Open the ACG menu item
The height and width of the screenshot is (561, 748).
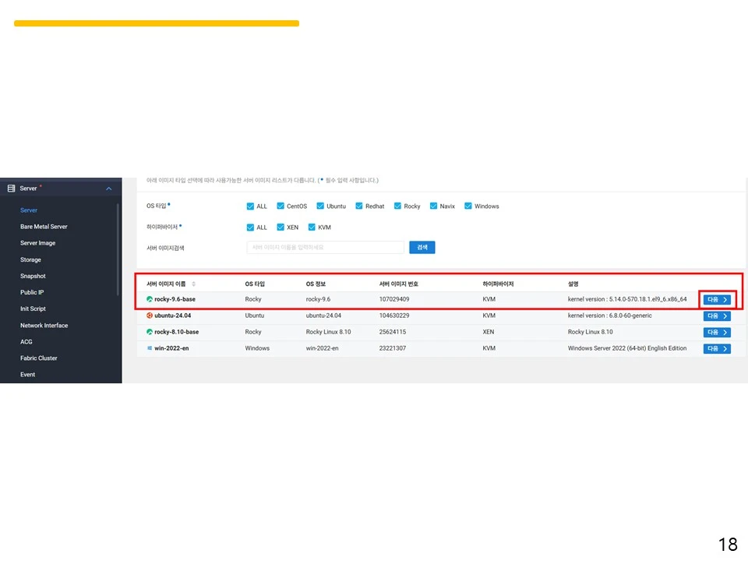click(26, 342)
